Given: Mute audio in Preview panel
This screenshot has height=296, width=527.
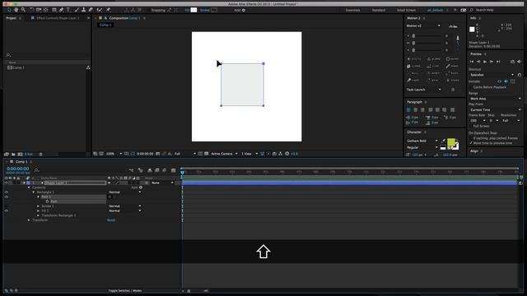Looking at the screenshot, I should coord(520,62).
